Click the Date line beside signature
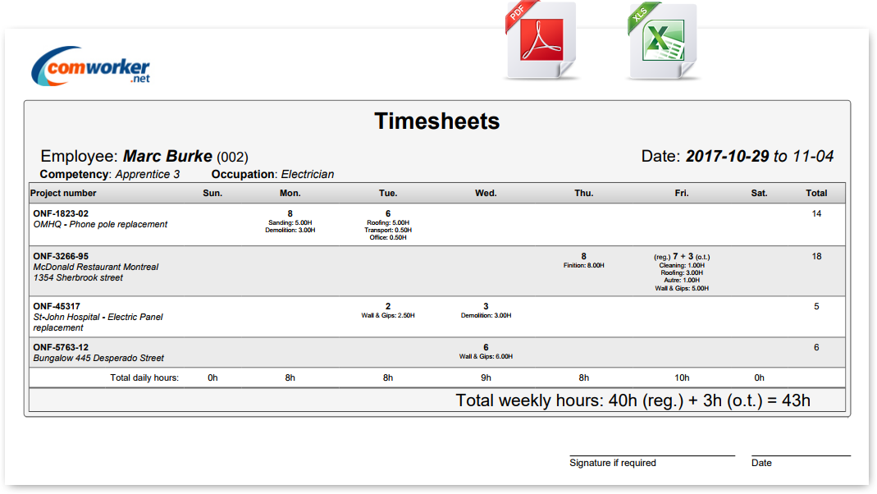 tap(801, 456)
